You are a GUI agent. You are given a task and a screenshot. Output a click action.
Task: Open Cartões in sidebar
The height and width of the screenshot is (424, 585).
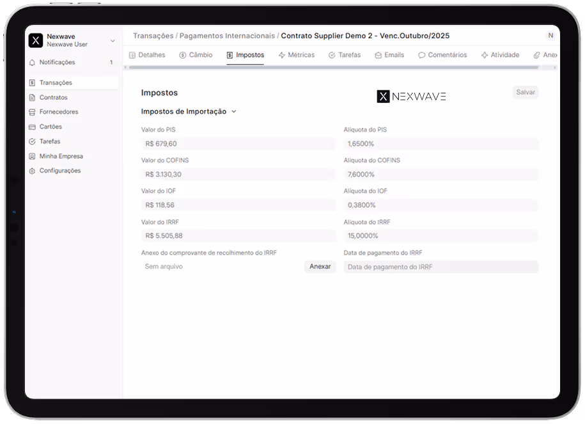[x=73, y=127]
